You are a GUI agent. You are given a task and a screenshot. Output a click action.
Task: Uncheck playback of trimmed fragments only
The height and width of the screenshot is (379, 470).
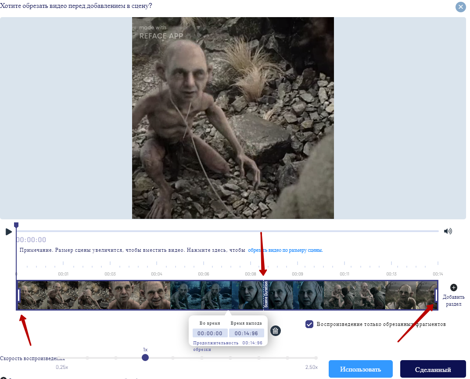(309, 324)
